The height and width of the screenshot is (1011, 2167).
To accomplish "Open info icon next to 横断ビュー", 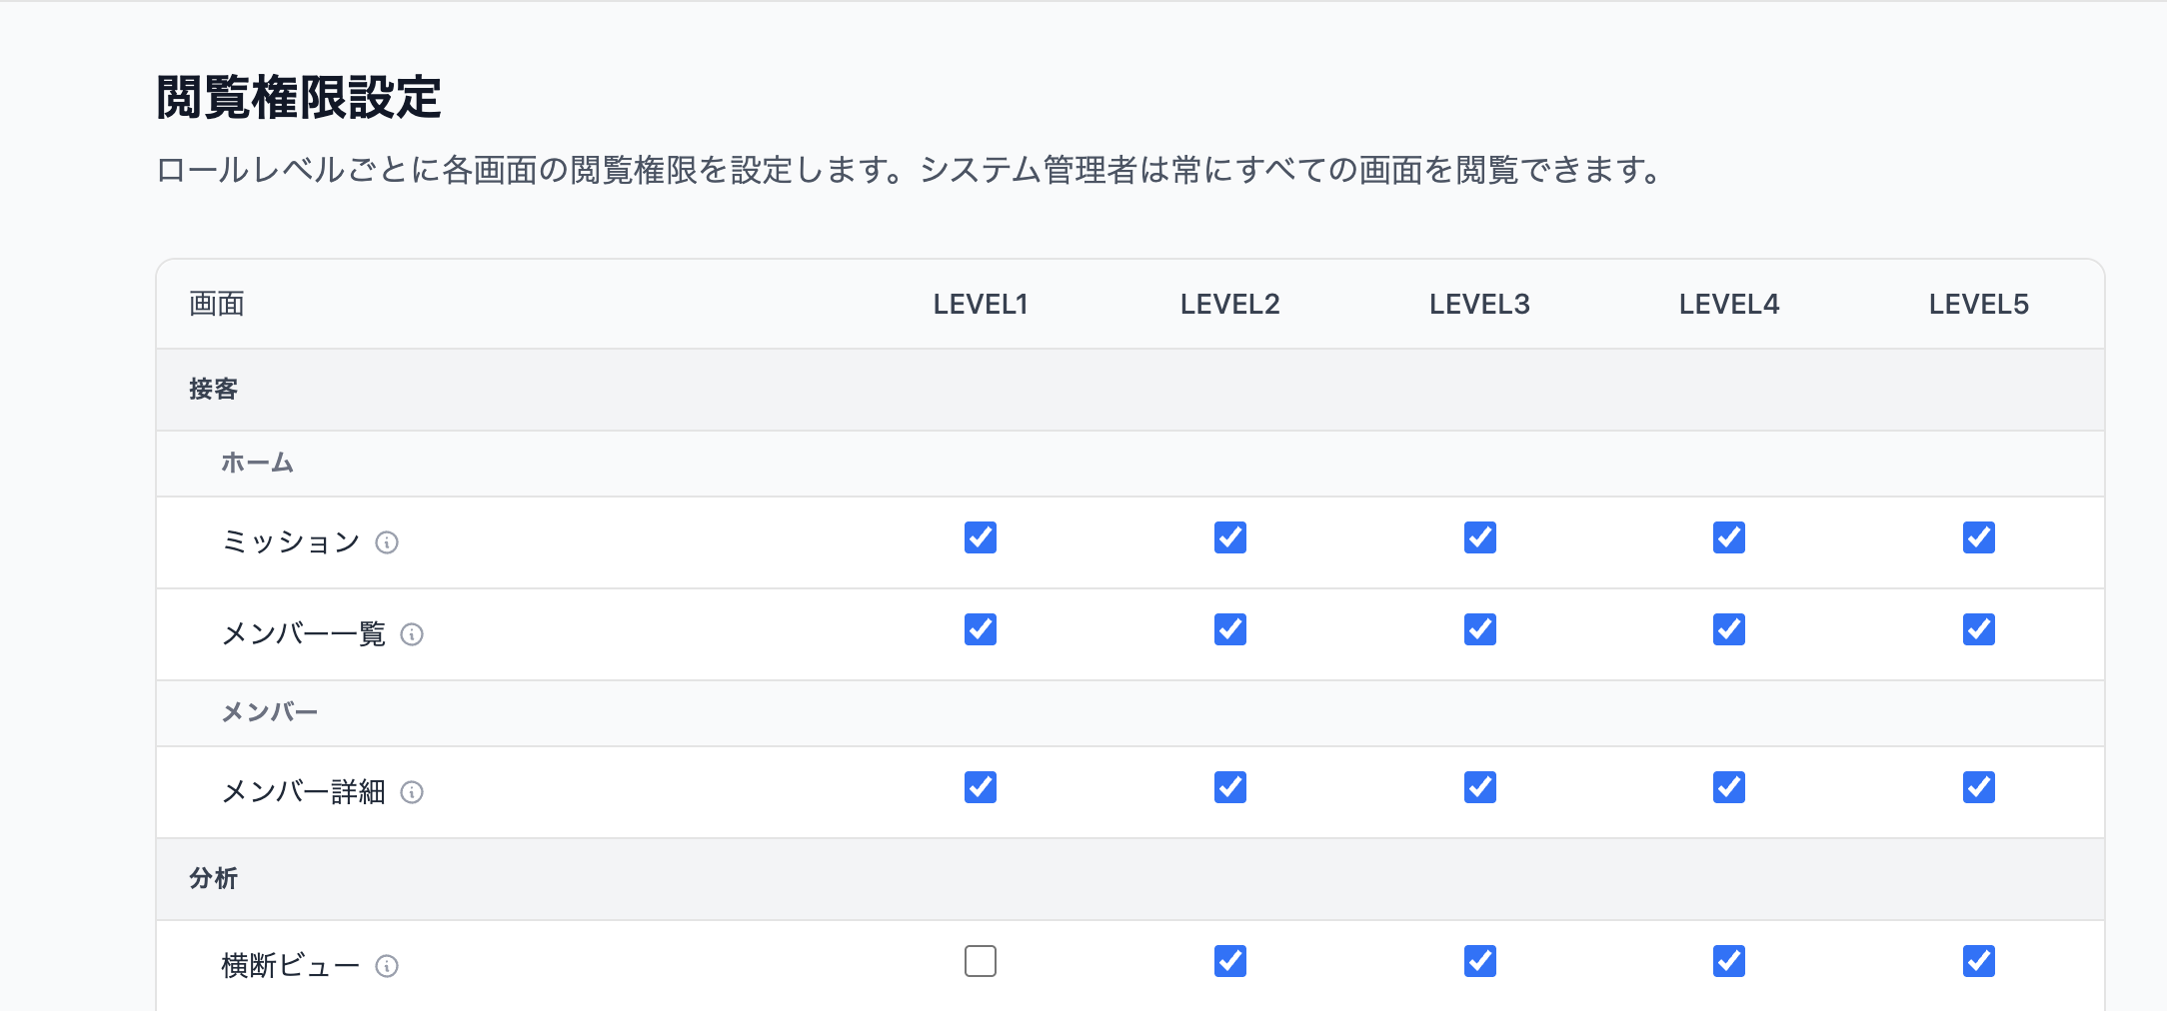I will [387, 966].
